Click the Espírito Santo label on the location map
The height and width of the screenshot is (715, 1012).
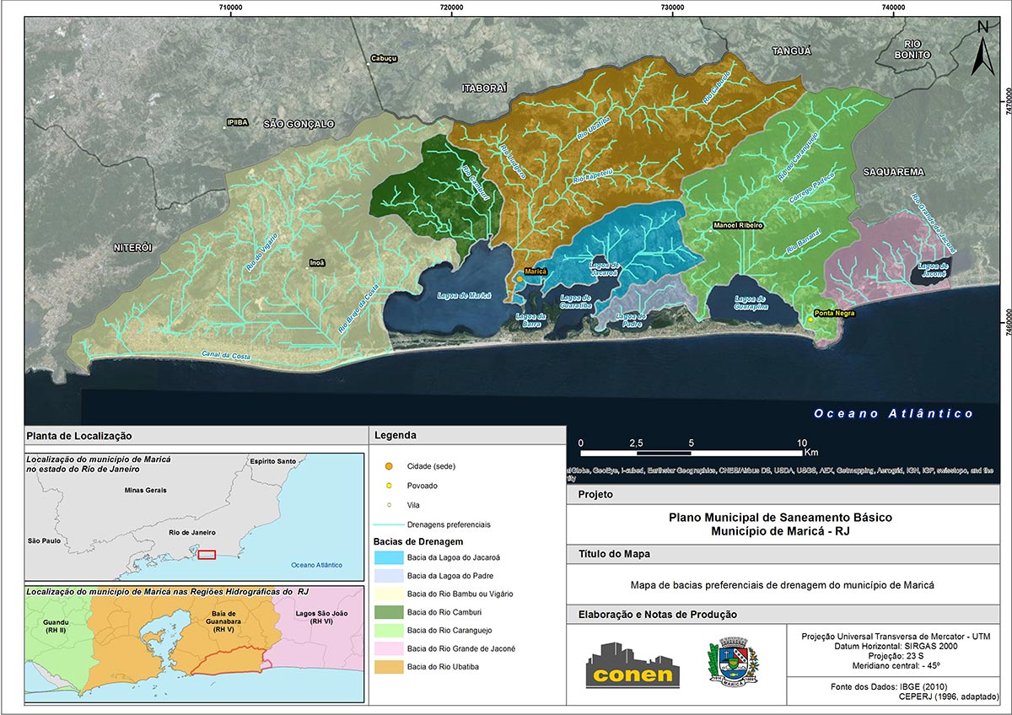pos(273,461)
